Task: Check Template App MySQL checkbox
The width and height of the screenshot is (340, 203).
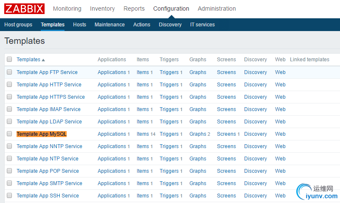Action: pos(9,134)
